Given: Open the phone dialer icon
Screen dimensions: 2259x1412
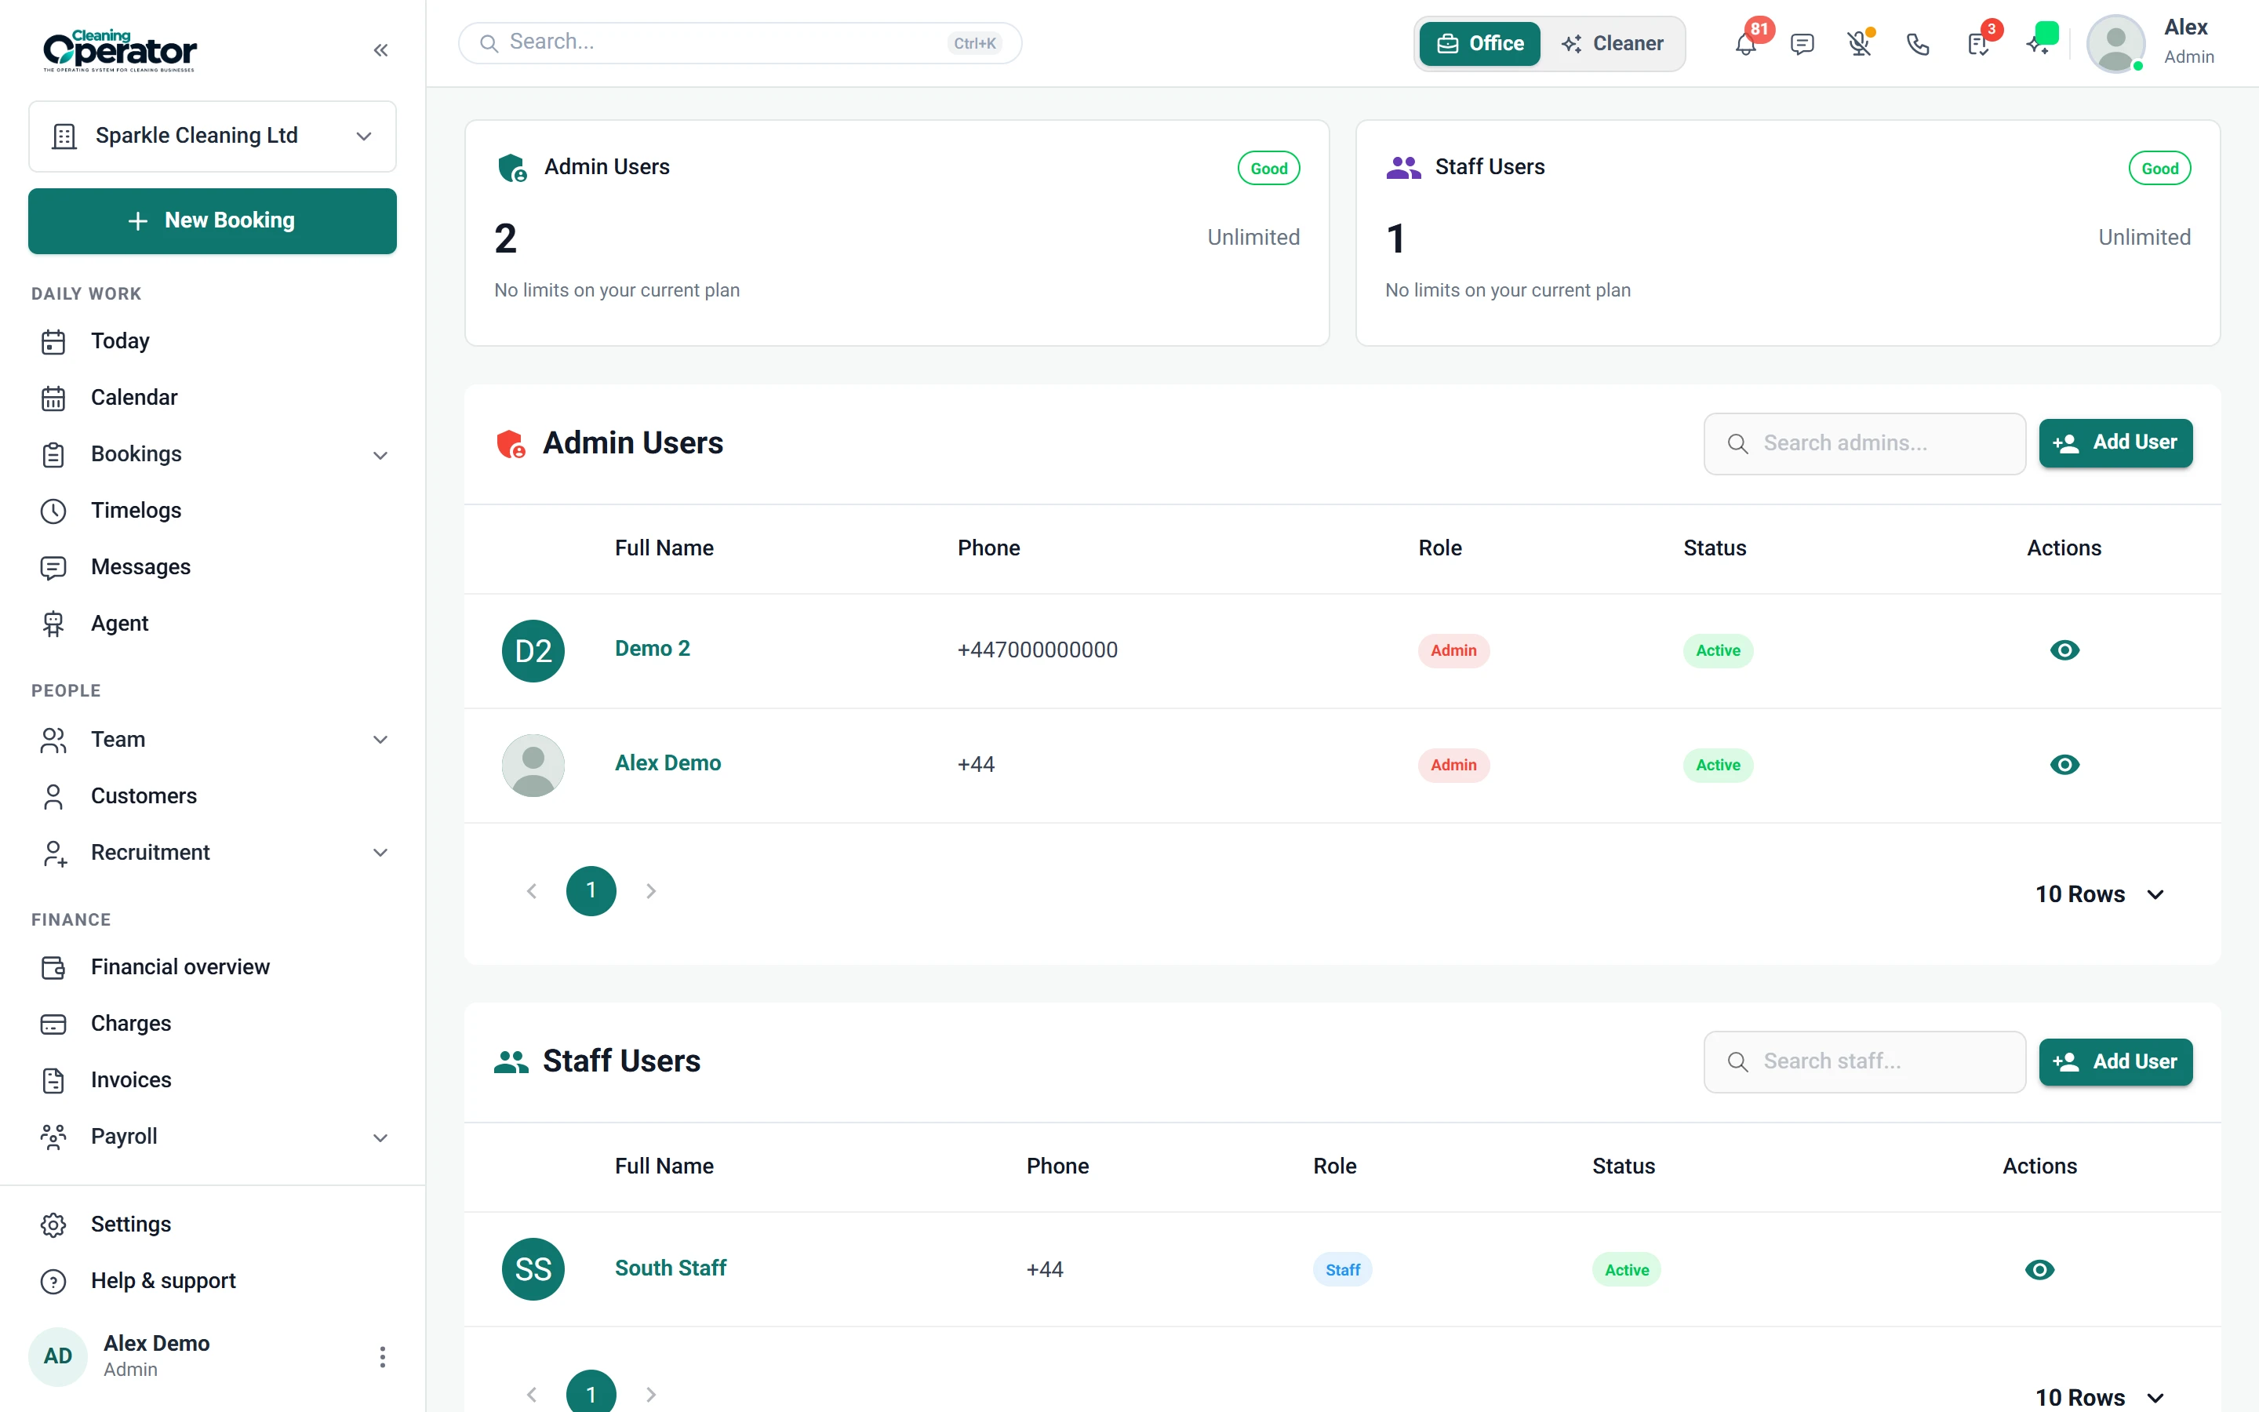Looking at the screenshot, I should (1917, 44).
